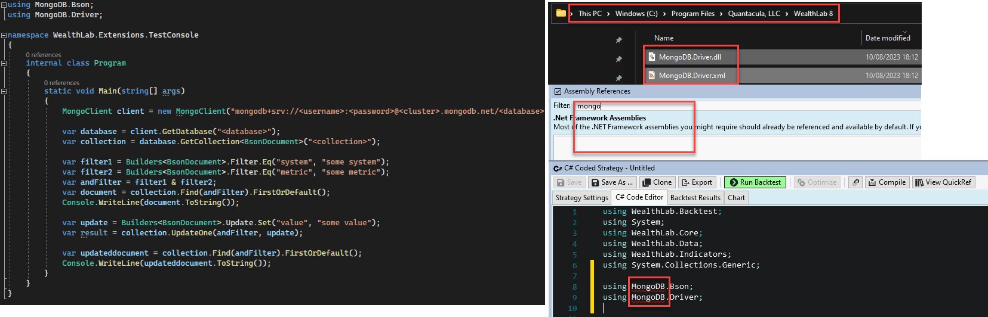
Task: Click line number 10 in WealthLab editor
Action: pyautogui.click(x=572, y=308)
